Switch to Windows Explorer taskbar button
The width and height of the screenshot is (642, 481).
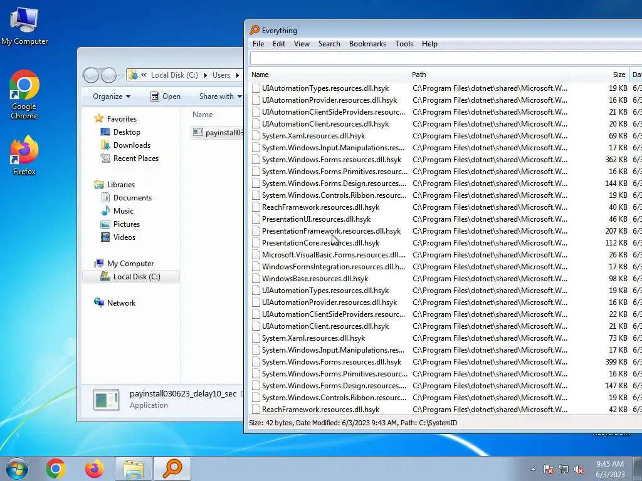pos(134,468)
